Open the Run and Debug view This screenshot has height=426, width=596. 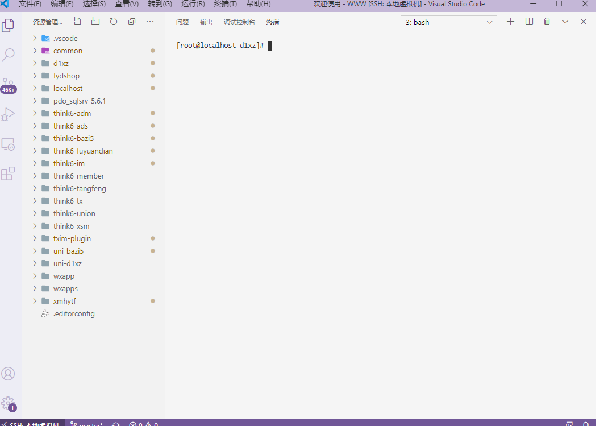tap(8, 114)
